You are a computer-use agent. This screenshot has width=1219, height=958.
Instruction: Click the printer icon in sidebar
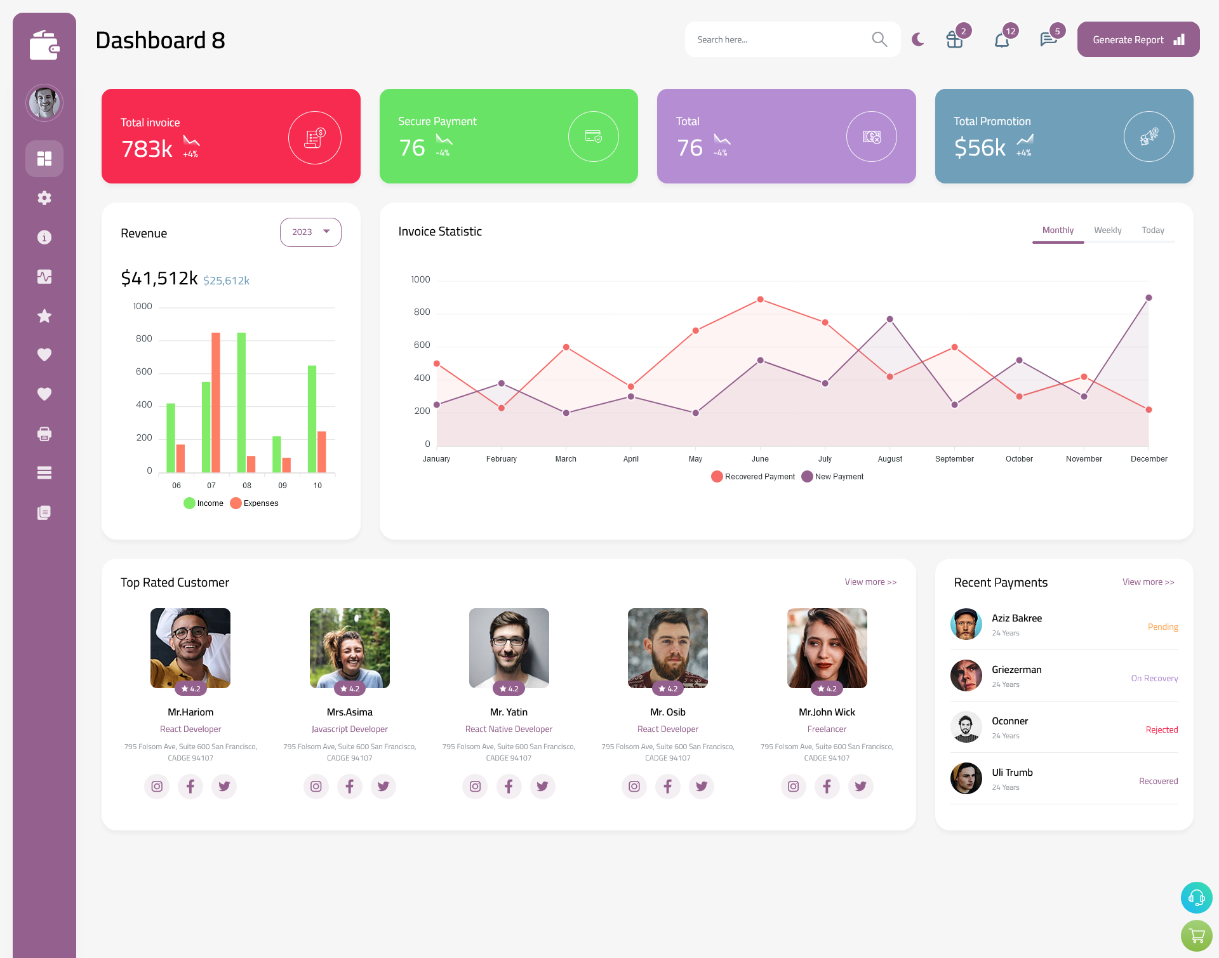pyautogui.click(x=44, y=434)
